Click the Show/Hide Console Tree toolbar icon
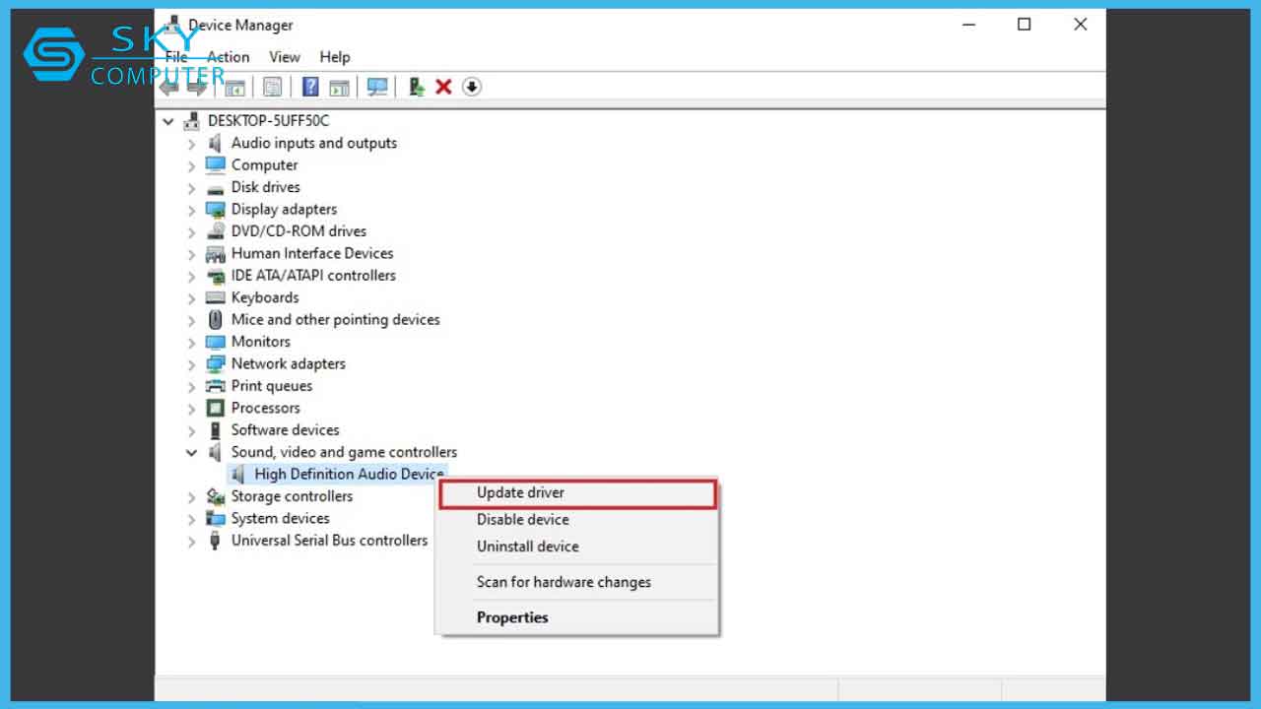1261x709 pixels. (x=234, y=87)
